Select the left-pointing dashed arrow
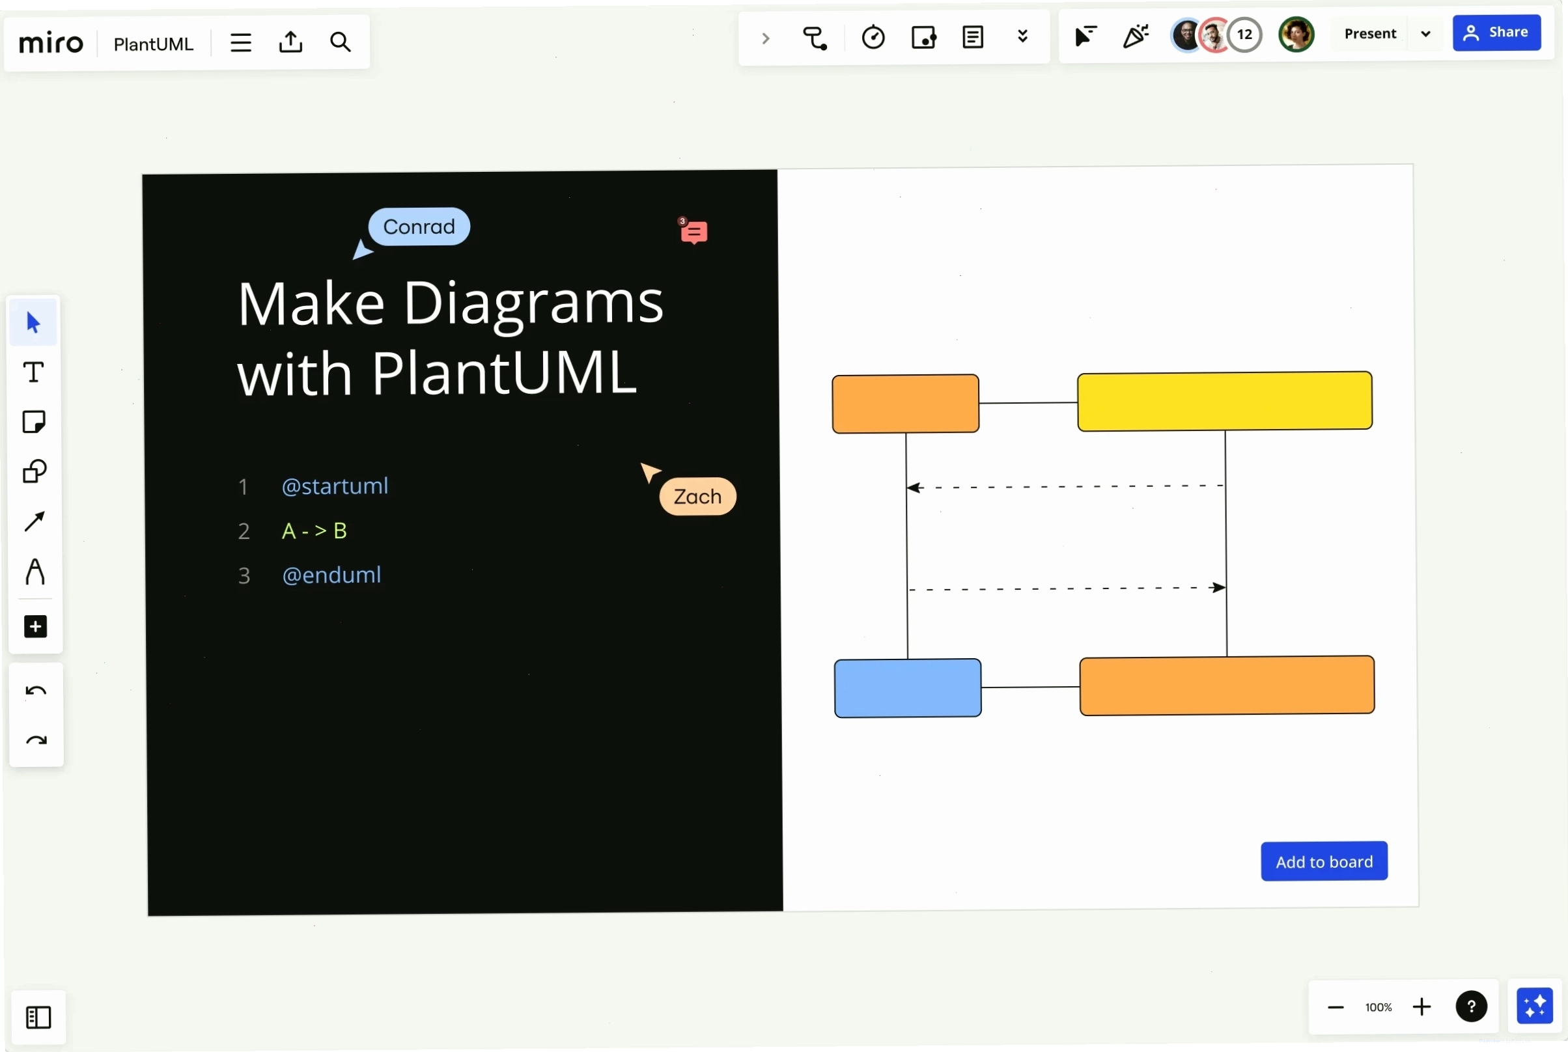The image size is (1568, 1052). [x=1065, y=486]
